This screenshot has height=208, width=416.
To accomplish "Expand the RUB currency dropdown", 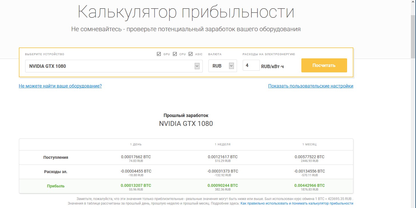I will tap(222, 66).
